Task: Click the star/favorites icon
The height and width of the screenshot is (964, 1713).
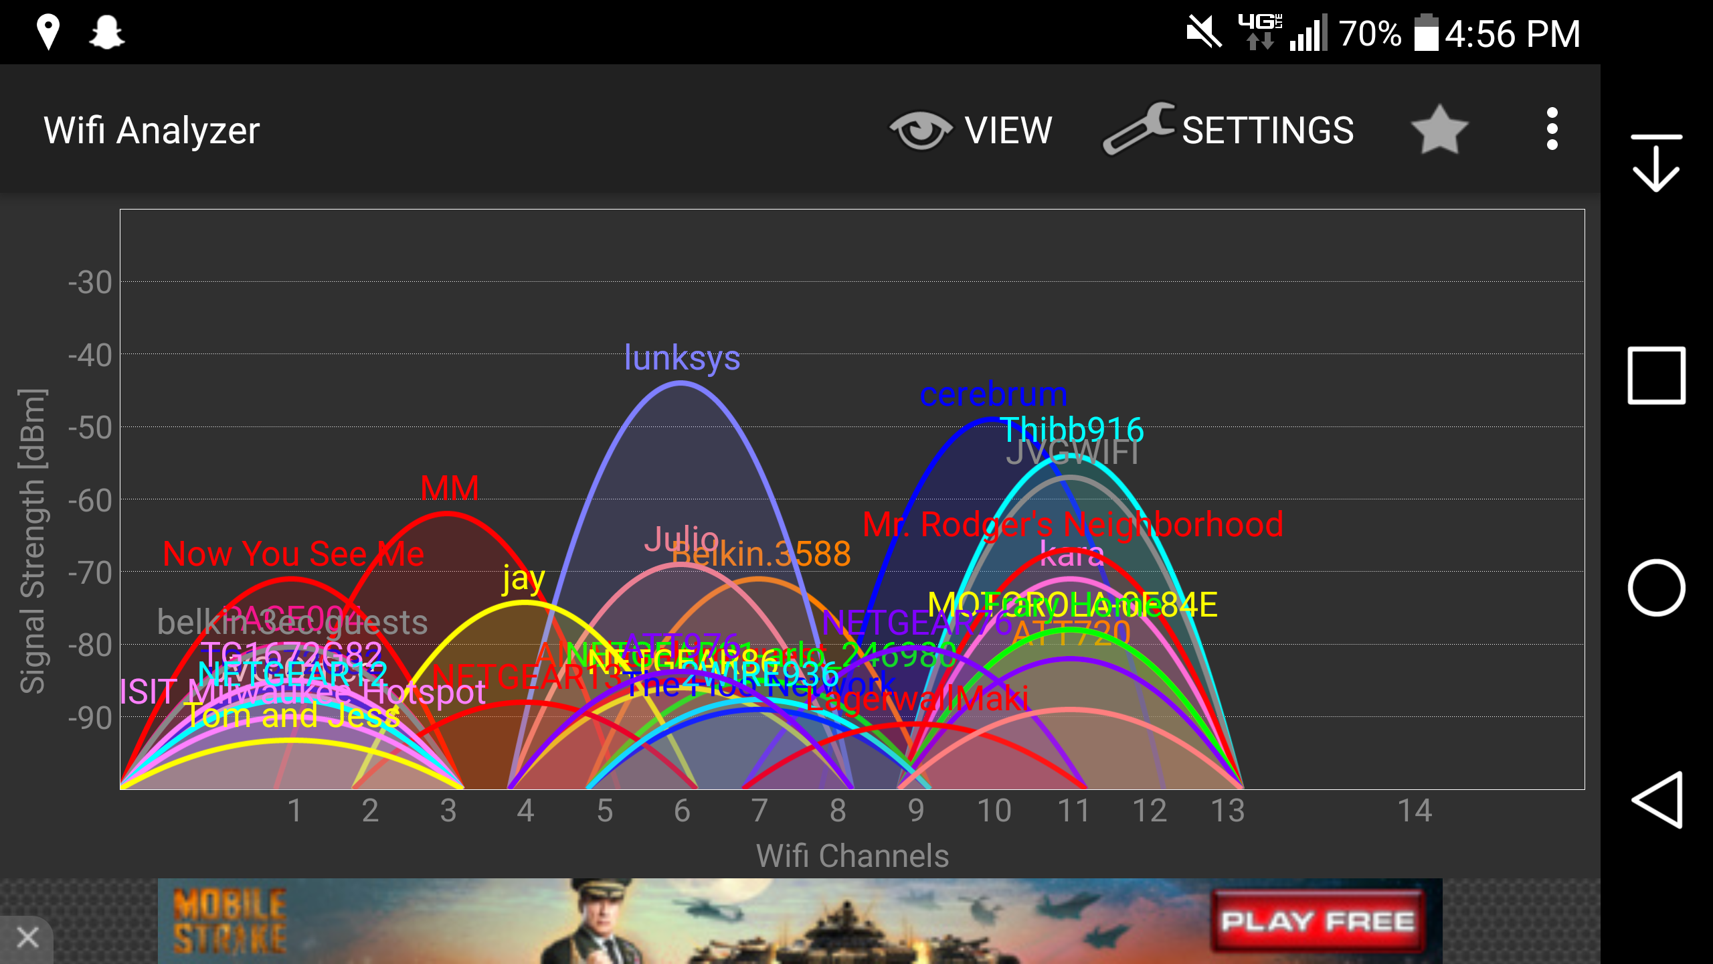Action: [1441, 129]
